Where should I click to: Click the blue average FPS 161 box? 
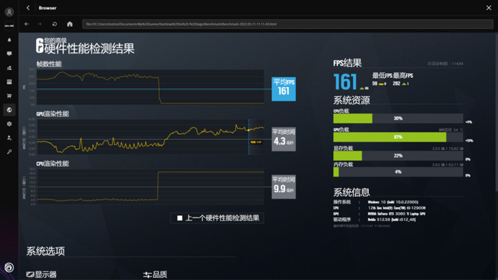tap(284, 89)
